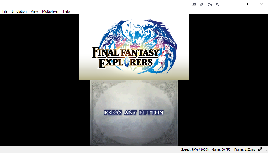Minimize the emulator window

[237, 4]
